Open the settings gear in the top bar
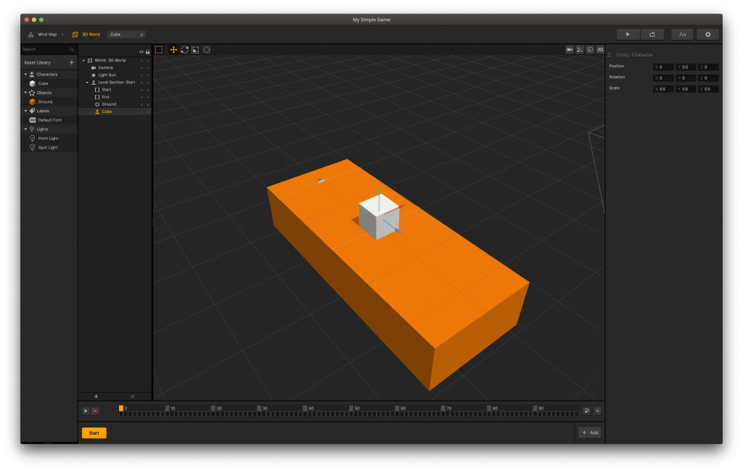 (x=707, y=34)
